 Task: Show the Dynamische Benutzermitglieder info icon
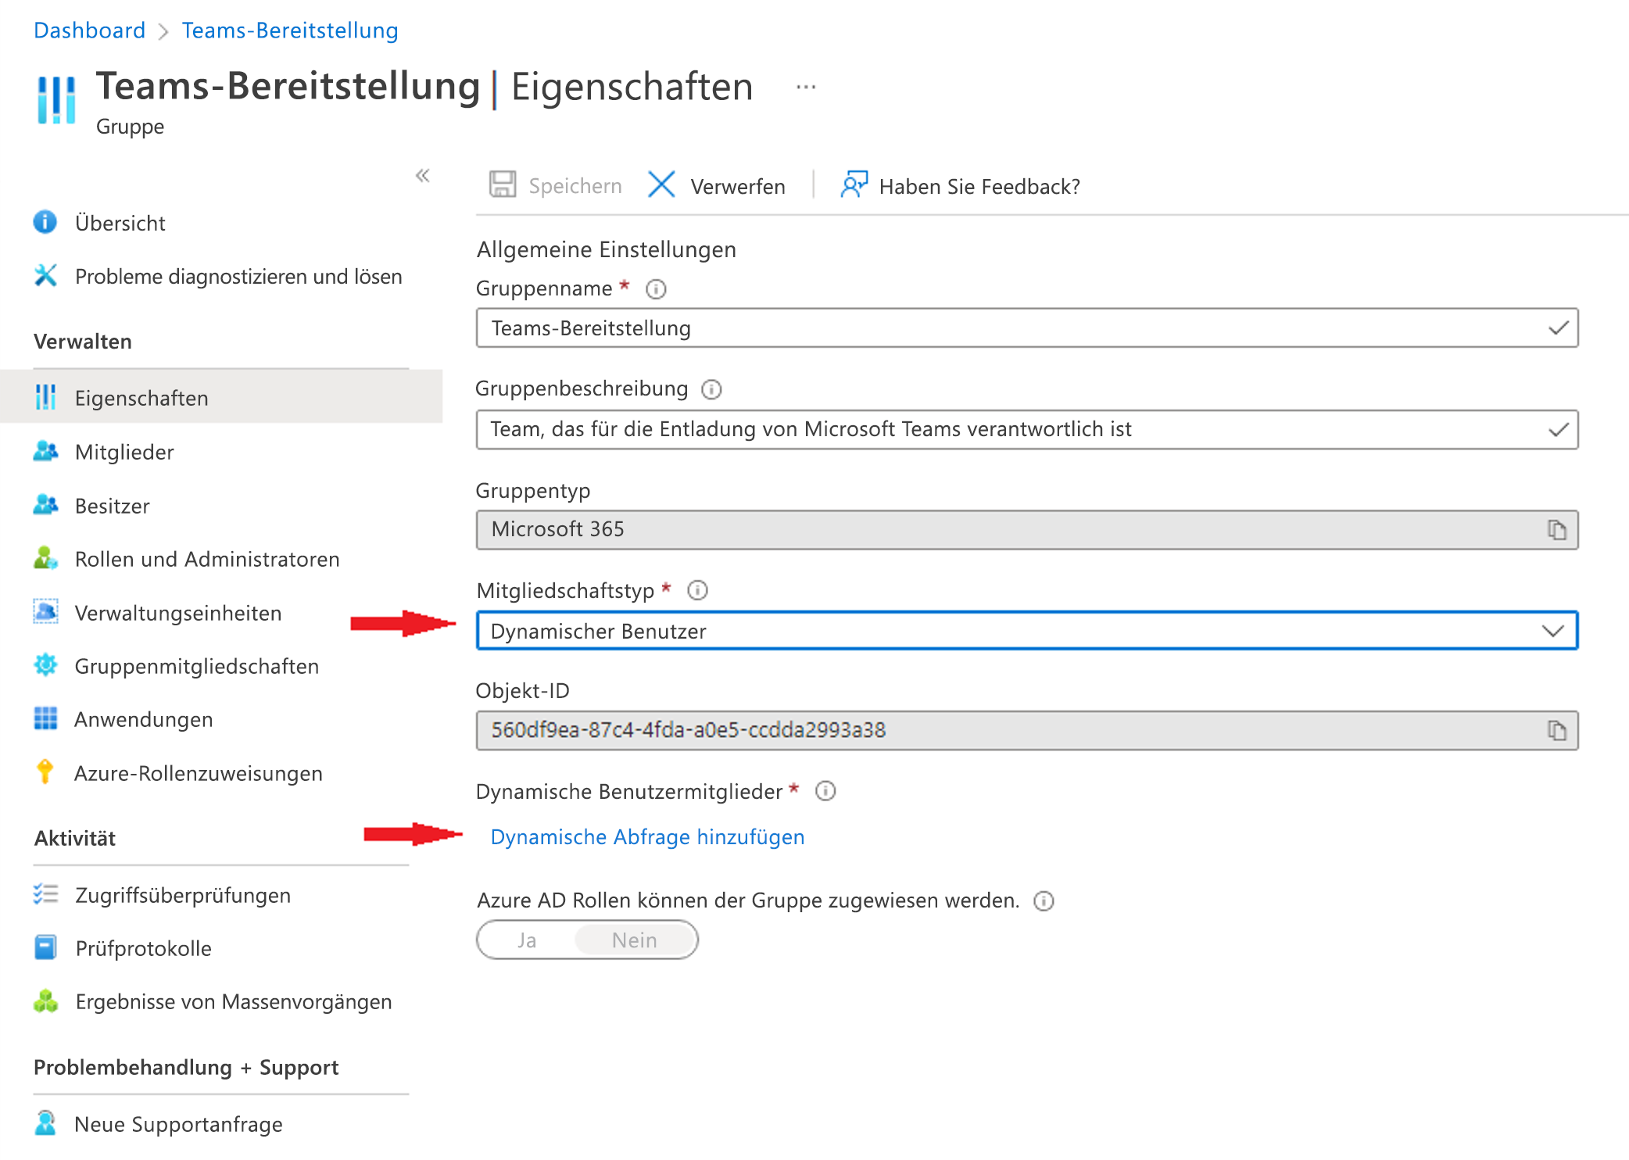825,791
